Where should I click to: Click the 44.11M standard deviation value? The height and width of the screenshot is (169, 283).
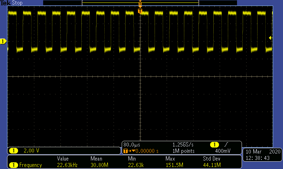click(212, 165)
